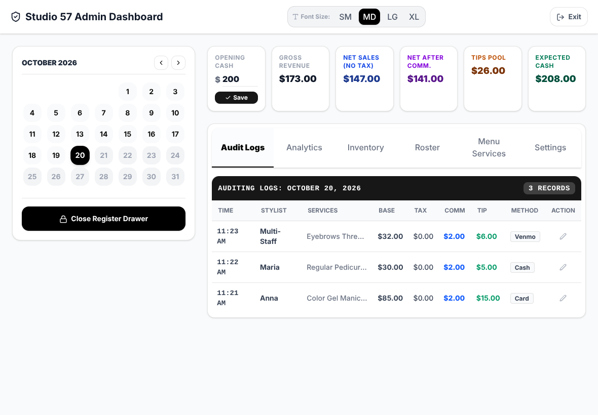Open the Audit Logs tab
This screenshot has width=598, height=415.
pos(243,148)
